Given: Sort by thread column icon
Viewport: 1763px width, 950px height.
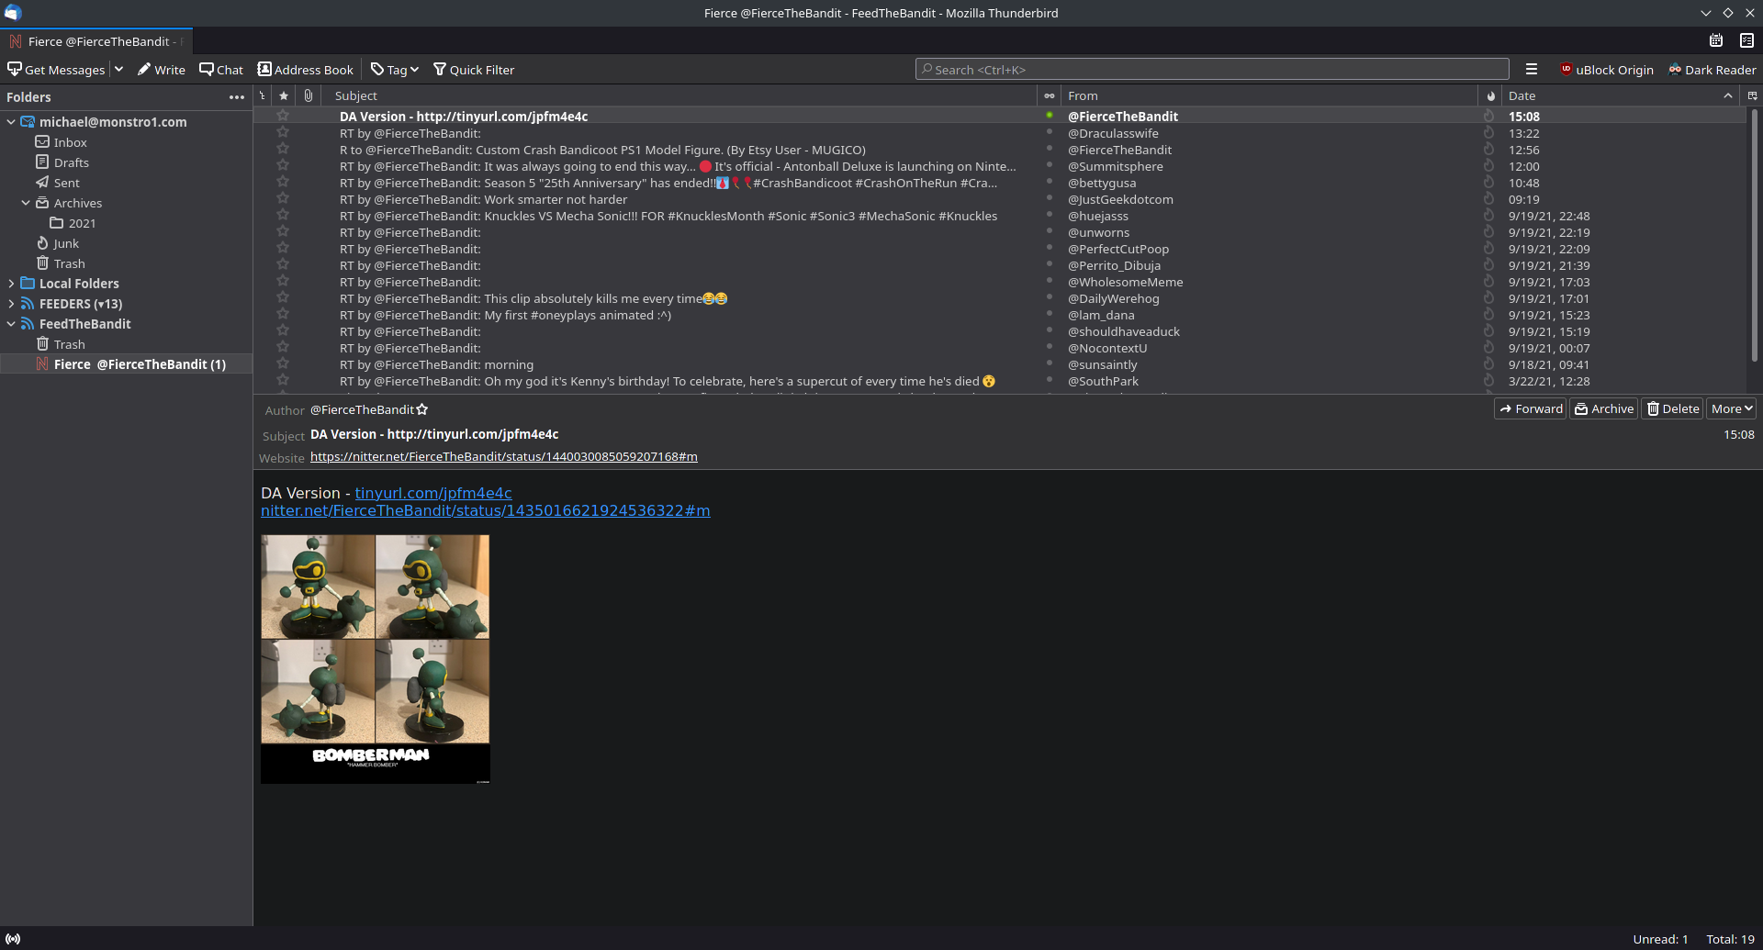Looking at the screenshot, I should click(263, 95).
